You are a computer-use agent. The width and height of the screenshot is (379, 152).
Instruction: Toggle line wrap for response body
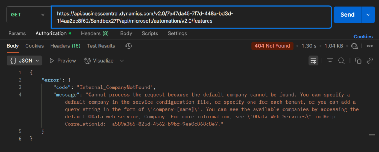coord(313,60)
